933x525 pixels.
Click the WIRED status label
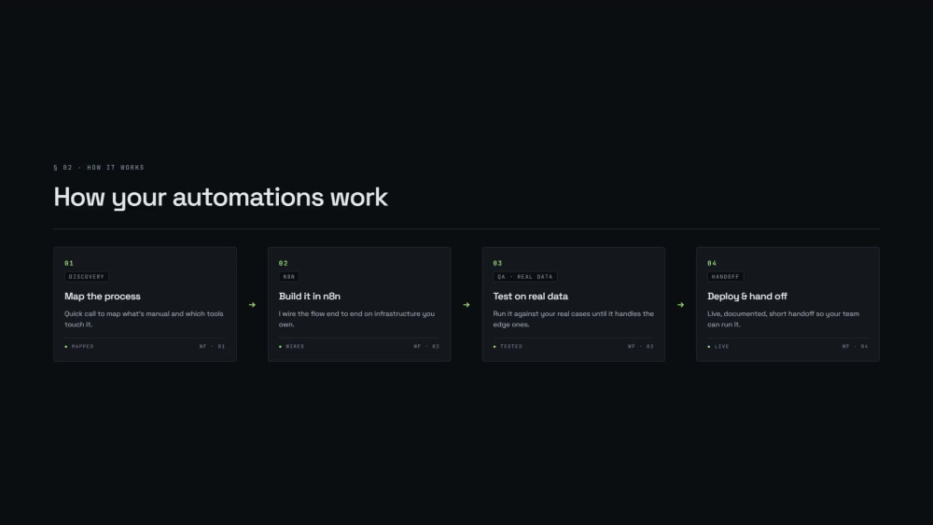point(295,346)
